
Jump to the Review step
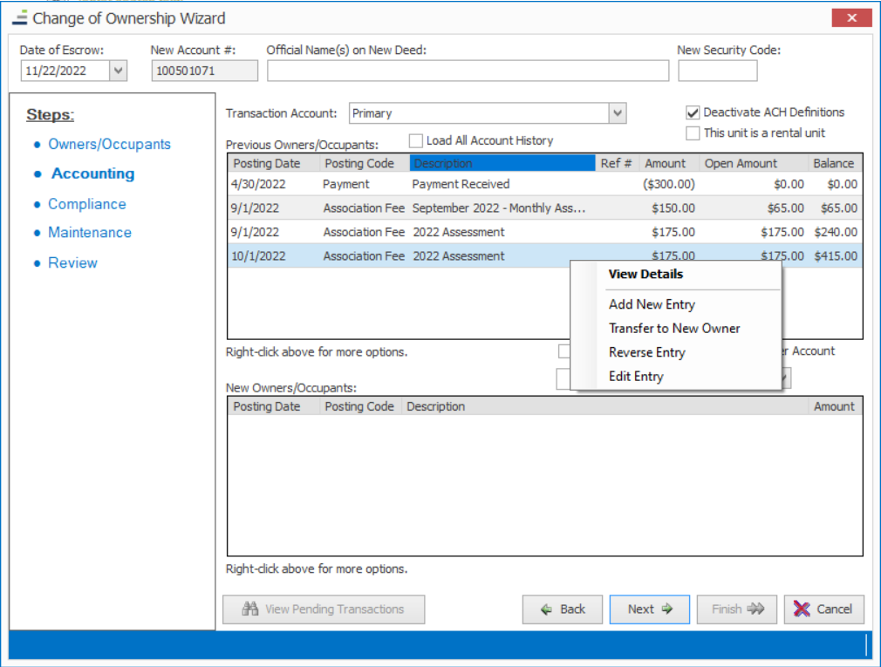coord(72,263)
